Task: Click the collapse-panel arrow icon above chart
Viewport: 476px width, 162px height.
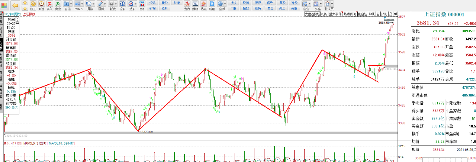Action: pos(395,14)
